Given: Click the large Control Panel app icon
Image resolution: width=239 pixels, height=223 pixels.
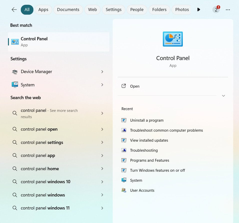Looking at the screenshot, I should click(173, 39).
